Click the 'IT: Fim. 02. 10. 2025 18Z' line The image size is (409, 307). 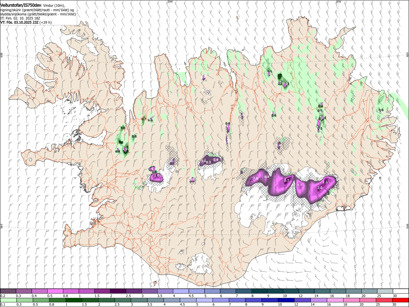tap(20, 19)
